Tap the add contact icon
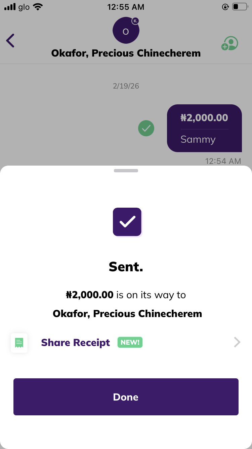The width and height of the screenshot is (252, 449). click(230, 43)
